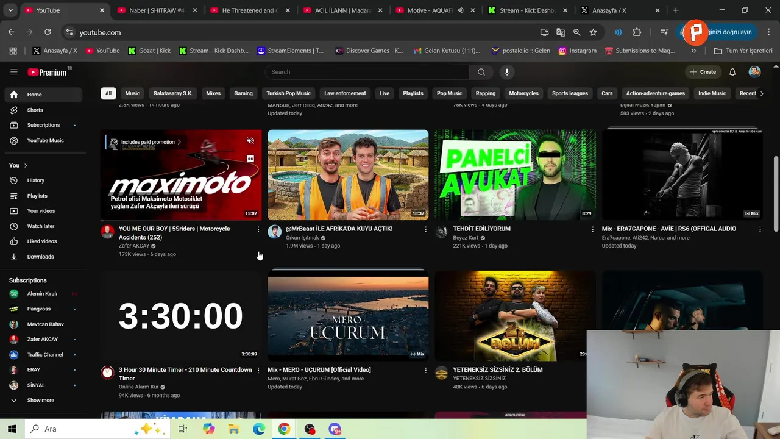Open the account avatar menu
This screenshot has height=439, width=780.
pos(754,72)
